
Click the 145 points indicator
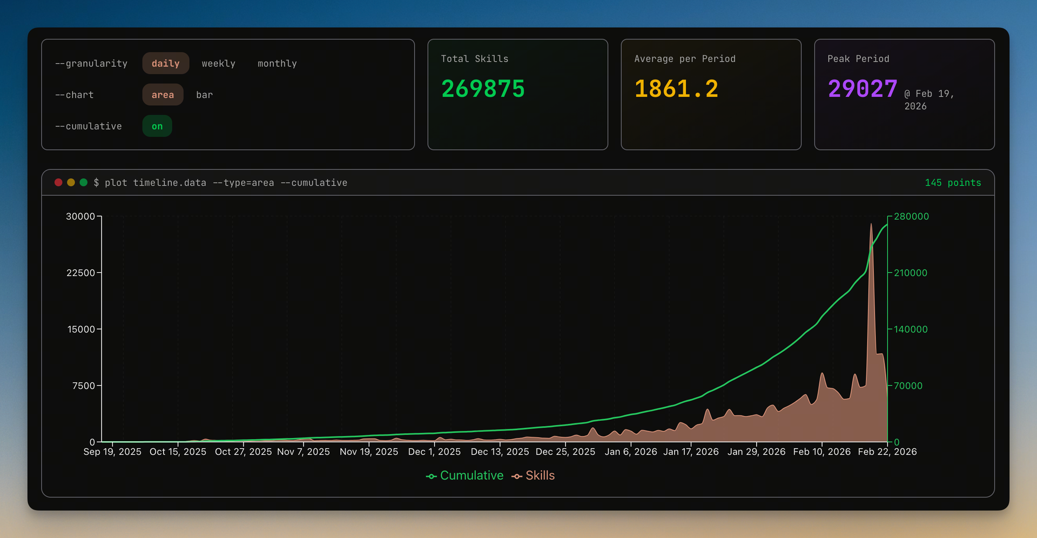click(x=953, y=183)
